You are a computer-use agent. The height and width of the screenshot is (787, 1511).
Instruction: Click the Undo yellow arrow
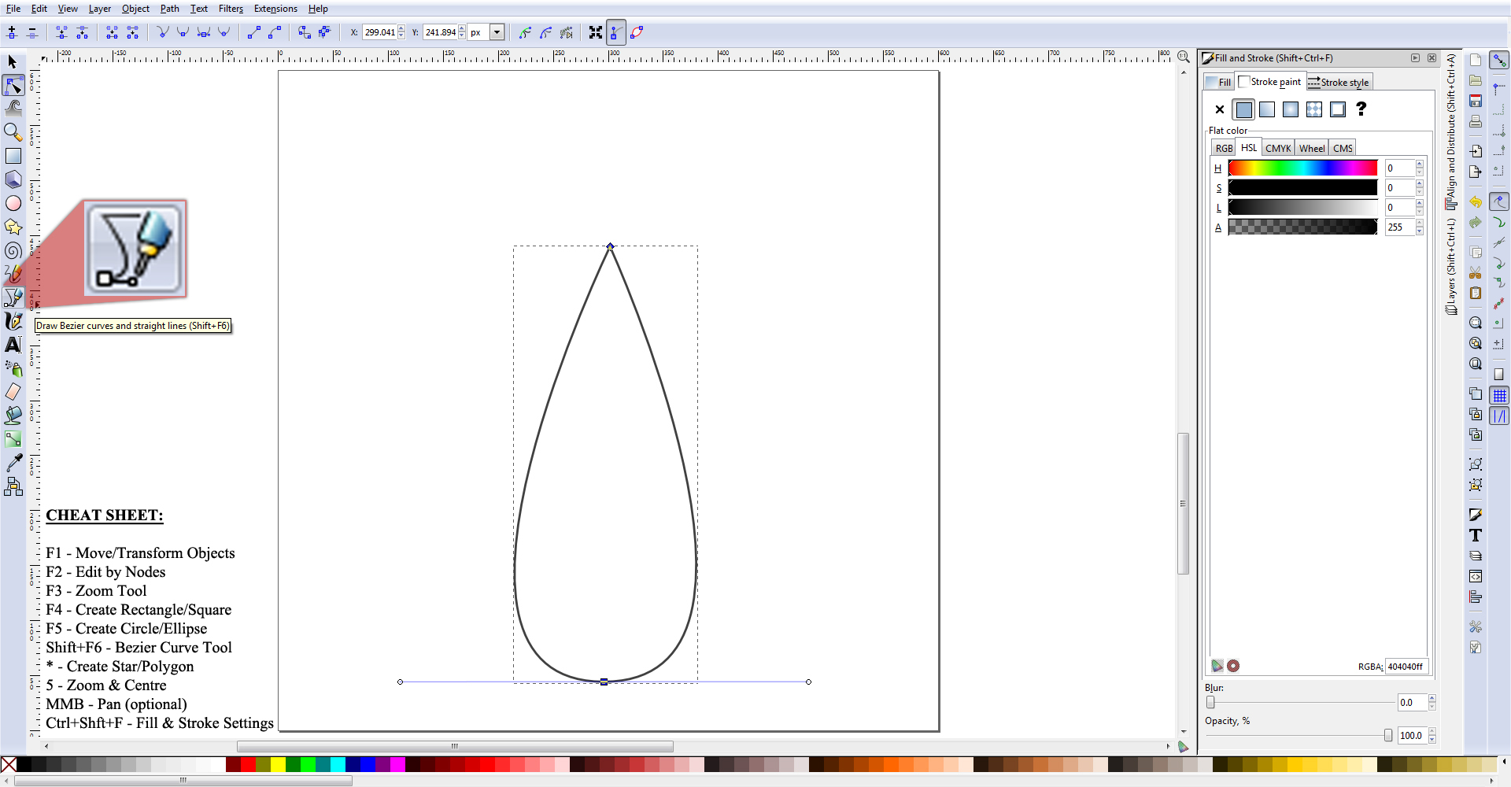(1476, 202)
